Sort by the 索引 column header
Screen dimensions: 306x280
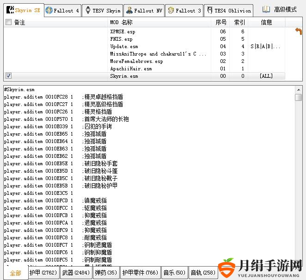[239, 22]
